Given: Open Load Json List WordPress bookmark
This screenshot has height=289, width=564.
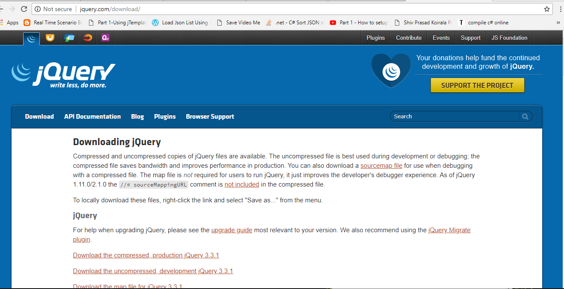Looking at the screenshot, I should (181, 23).
